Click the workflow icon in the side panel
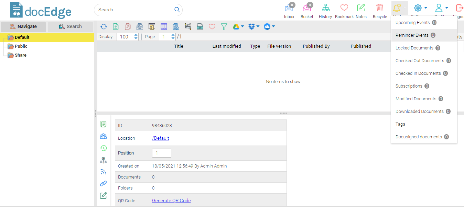The height and width of the screenshot is (207, 464). 103,160
